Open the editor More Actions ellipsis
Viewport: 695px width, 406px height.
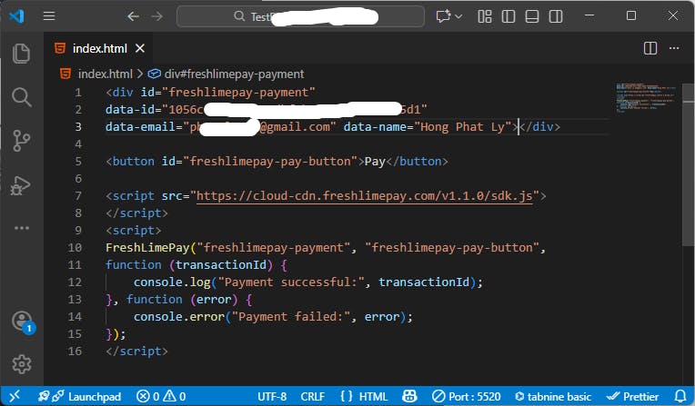[x=674, y=48]
